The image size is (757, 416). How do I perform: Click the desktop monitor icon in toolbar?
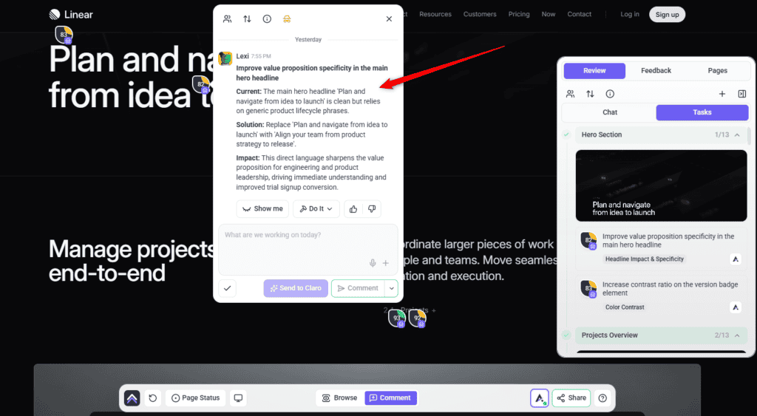coord(238,398)
